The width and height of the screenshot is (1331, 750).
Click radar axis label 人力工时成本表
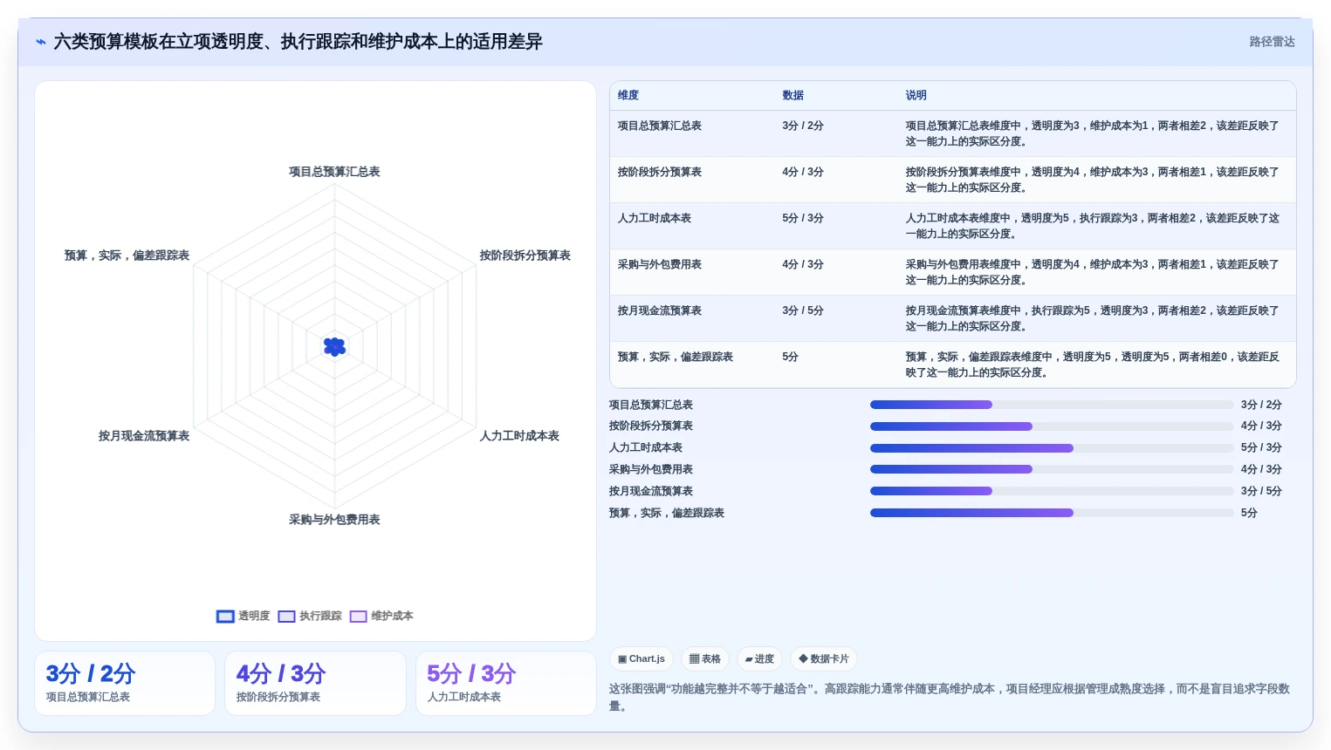(519, 436)
